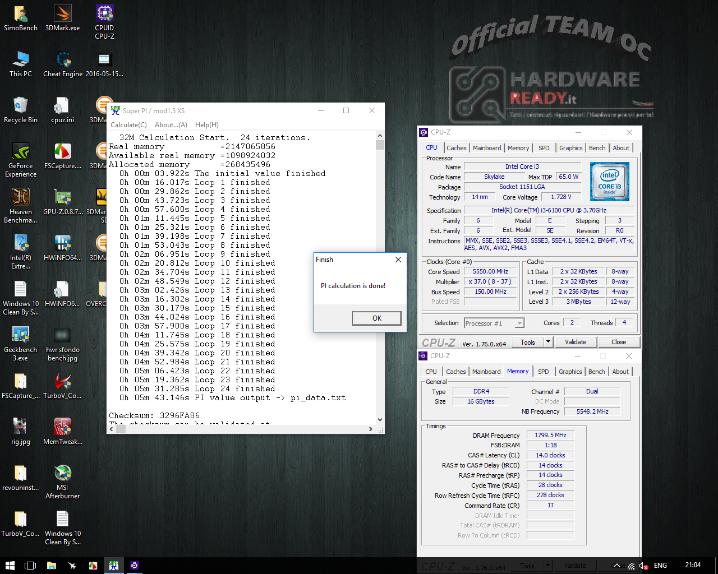
Task: Show hidden tray icons chevron
Action: tap(617, 566)
